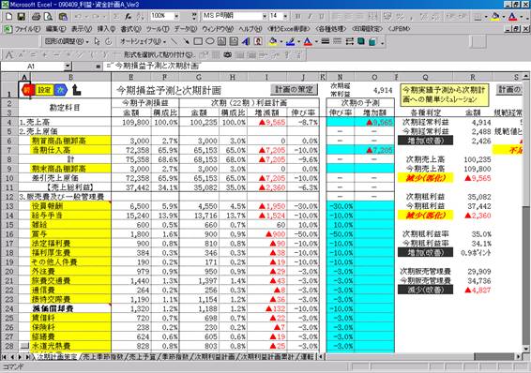The width and height of the screenshot is (531, 373).
Task: Click the yellow 設定 button
Action: click(x=44, y=90)
